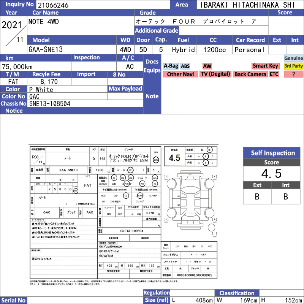The height and width of the screenshot is (304, 304).
Task: Click the Japanese grade text in Grade row
Action: pos(196,21)
